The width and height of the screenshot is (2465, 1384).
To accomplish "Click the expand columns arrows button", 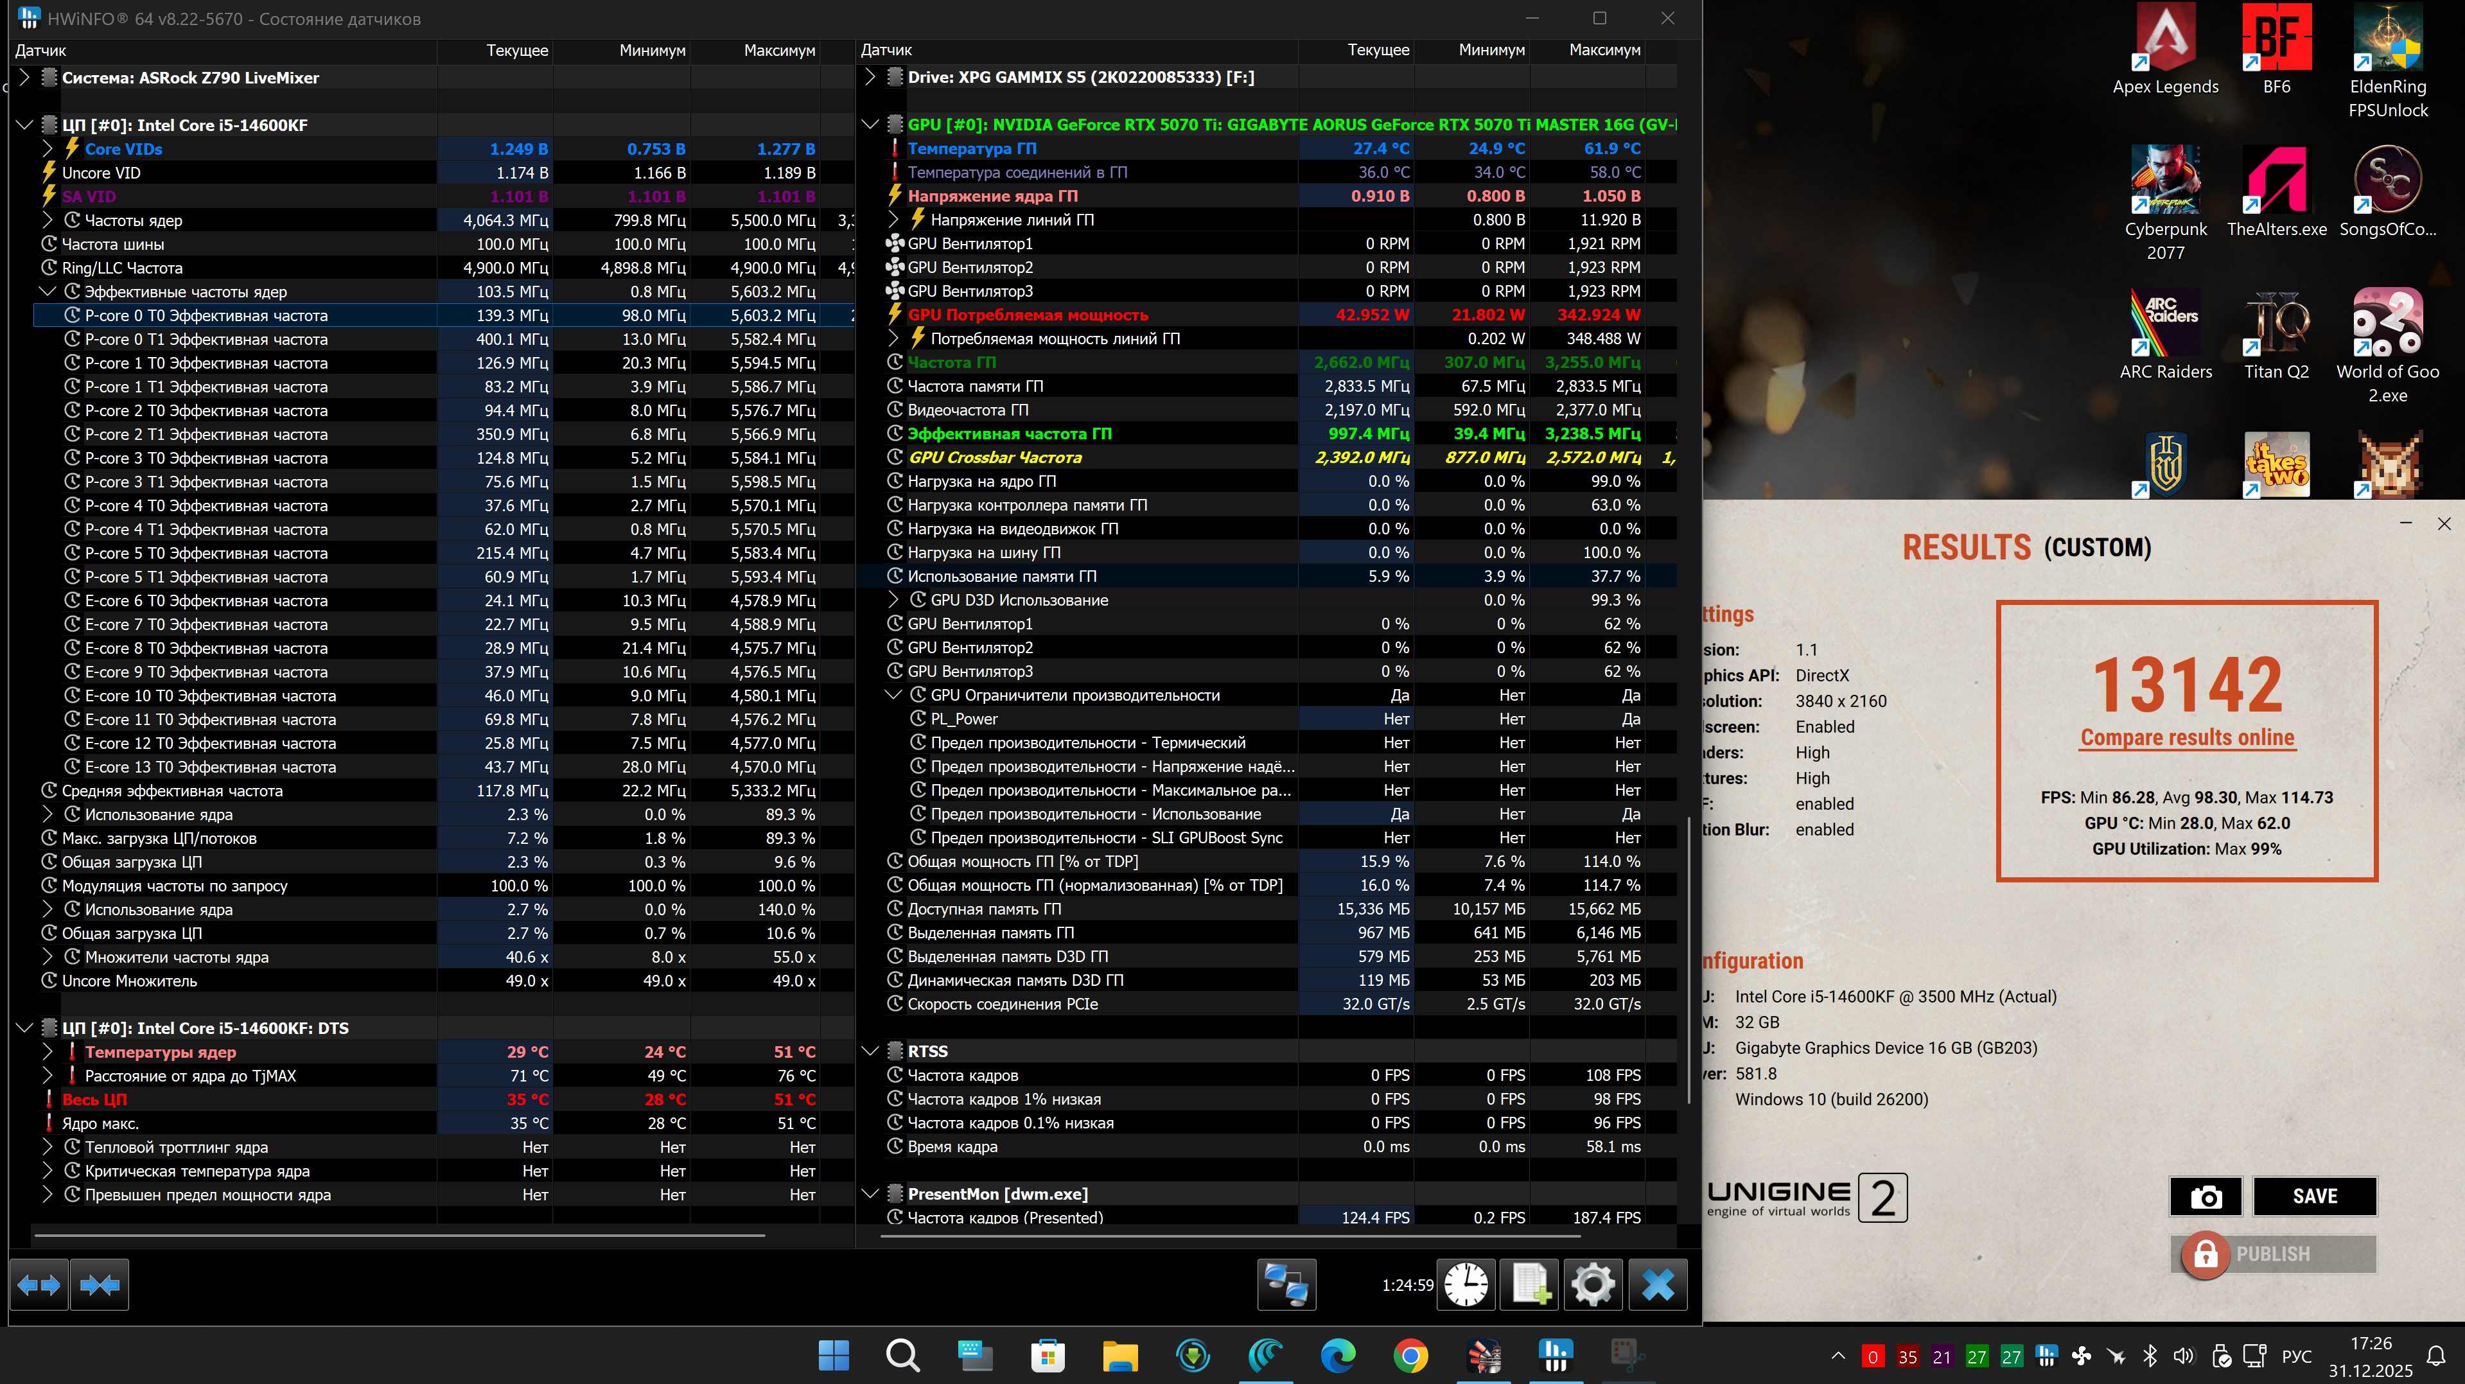I will (x=39, y=1284).
